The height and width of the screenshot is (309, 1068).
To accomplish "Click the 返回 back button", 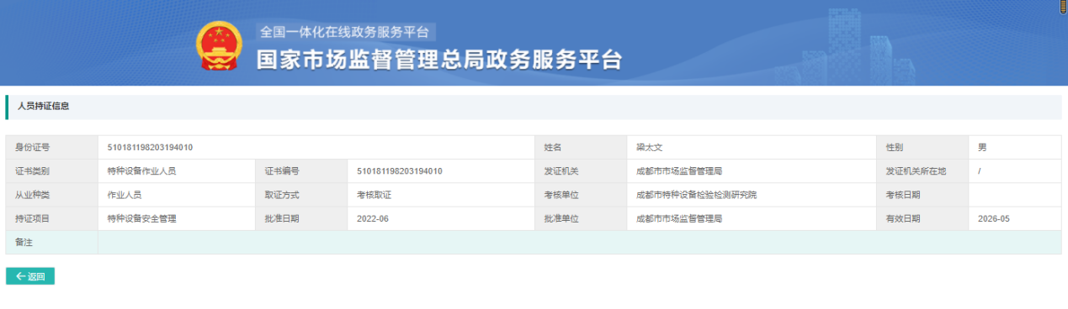I will tap(30, 276).
